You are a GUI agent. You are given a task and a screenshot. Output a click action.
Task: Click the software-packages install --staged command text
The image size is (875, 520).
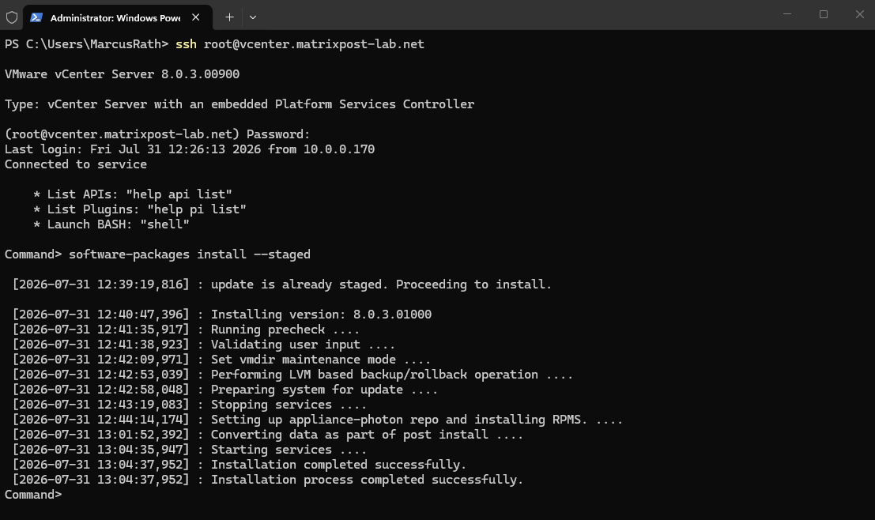pos(190,254)
